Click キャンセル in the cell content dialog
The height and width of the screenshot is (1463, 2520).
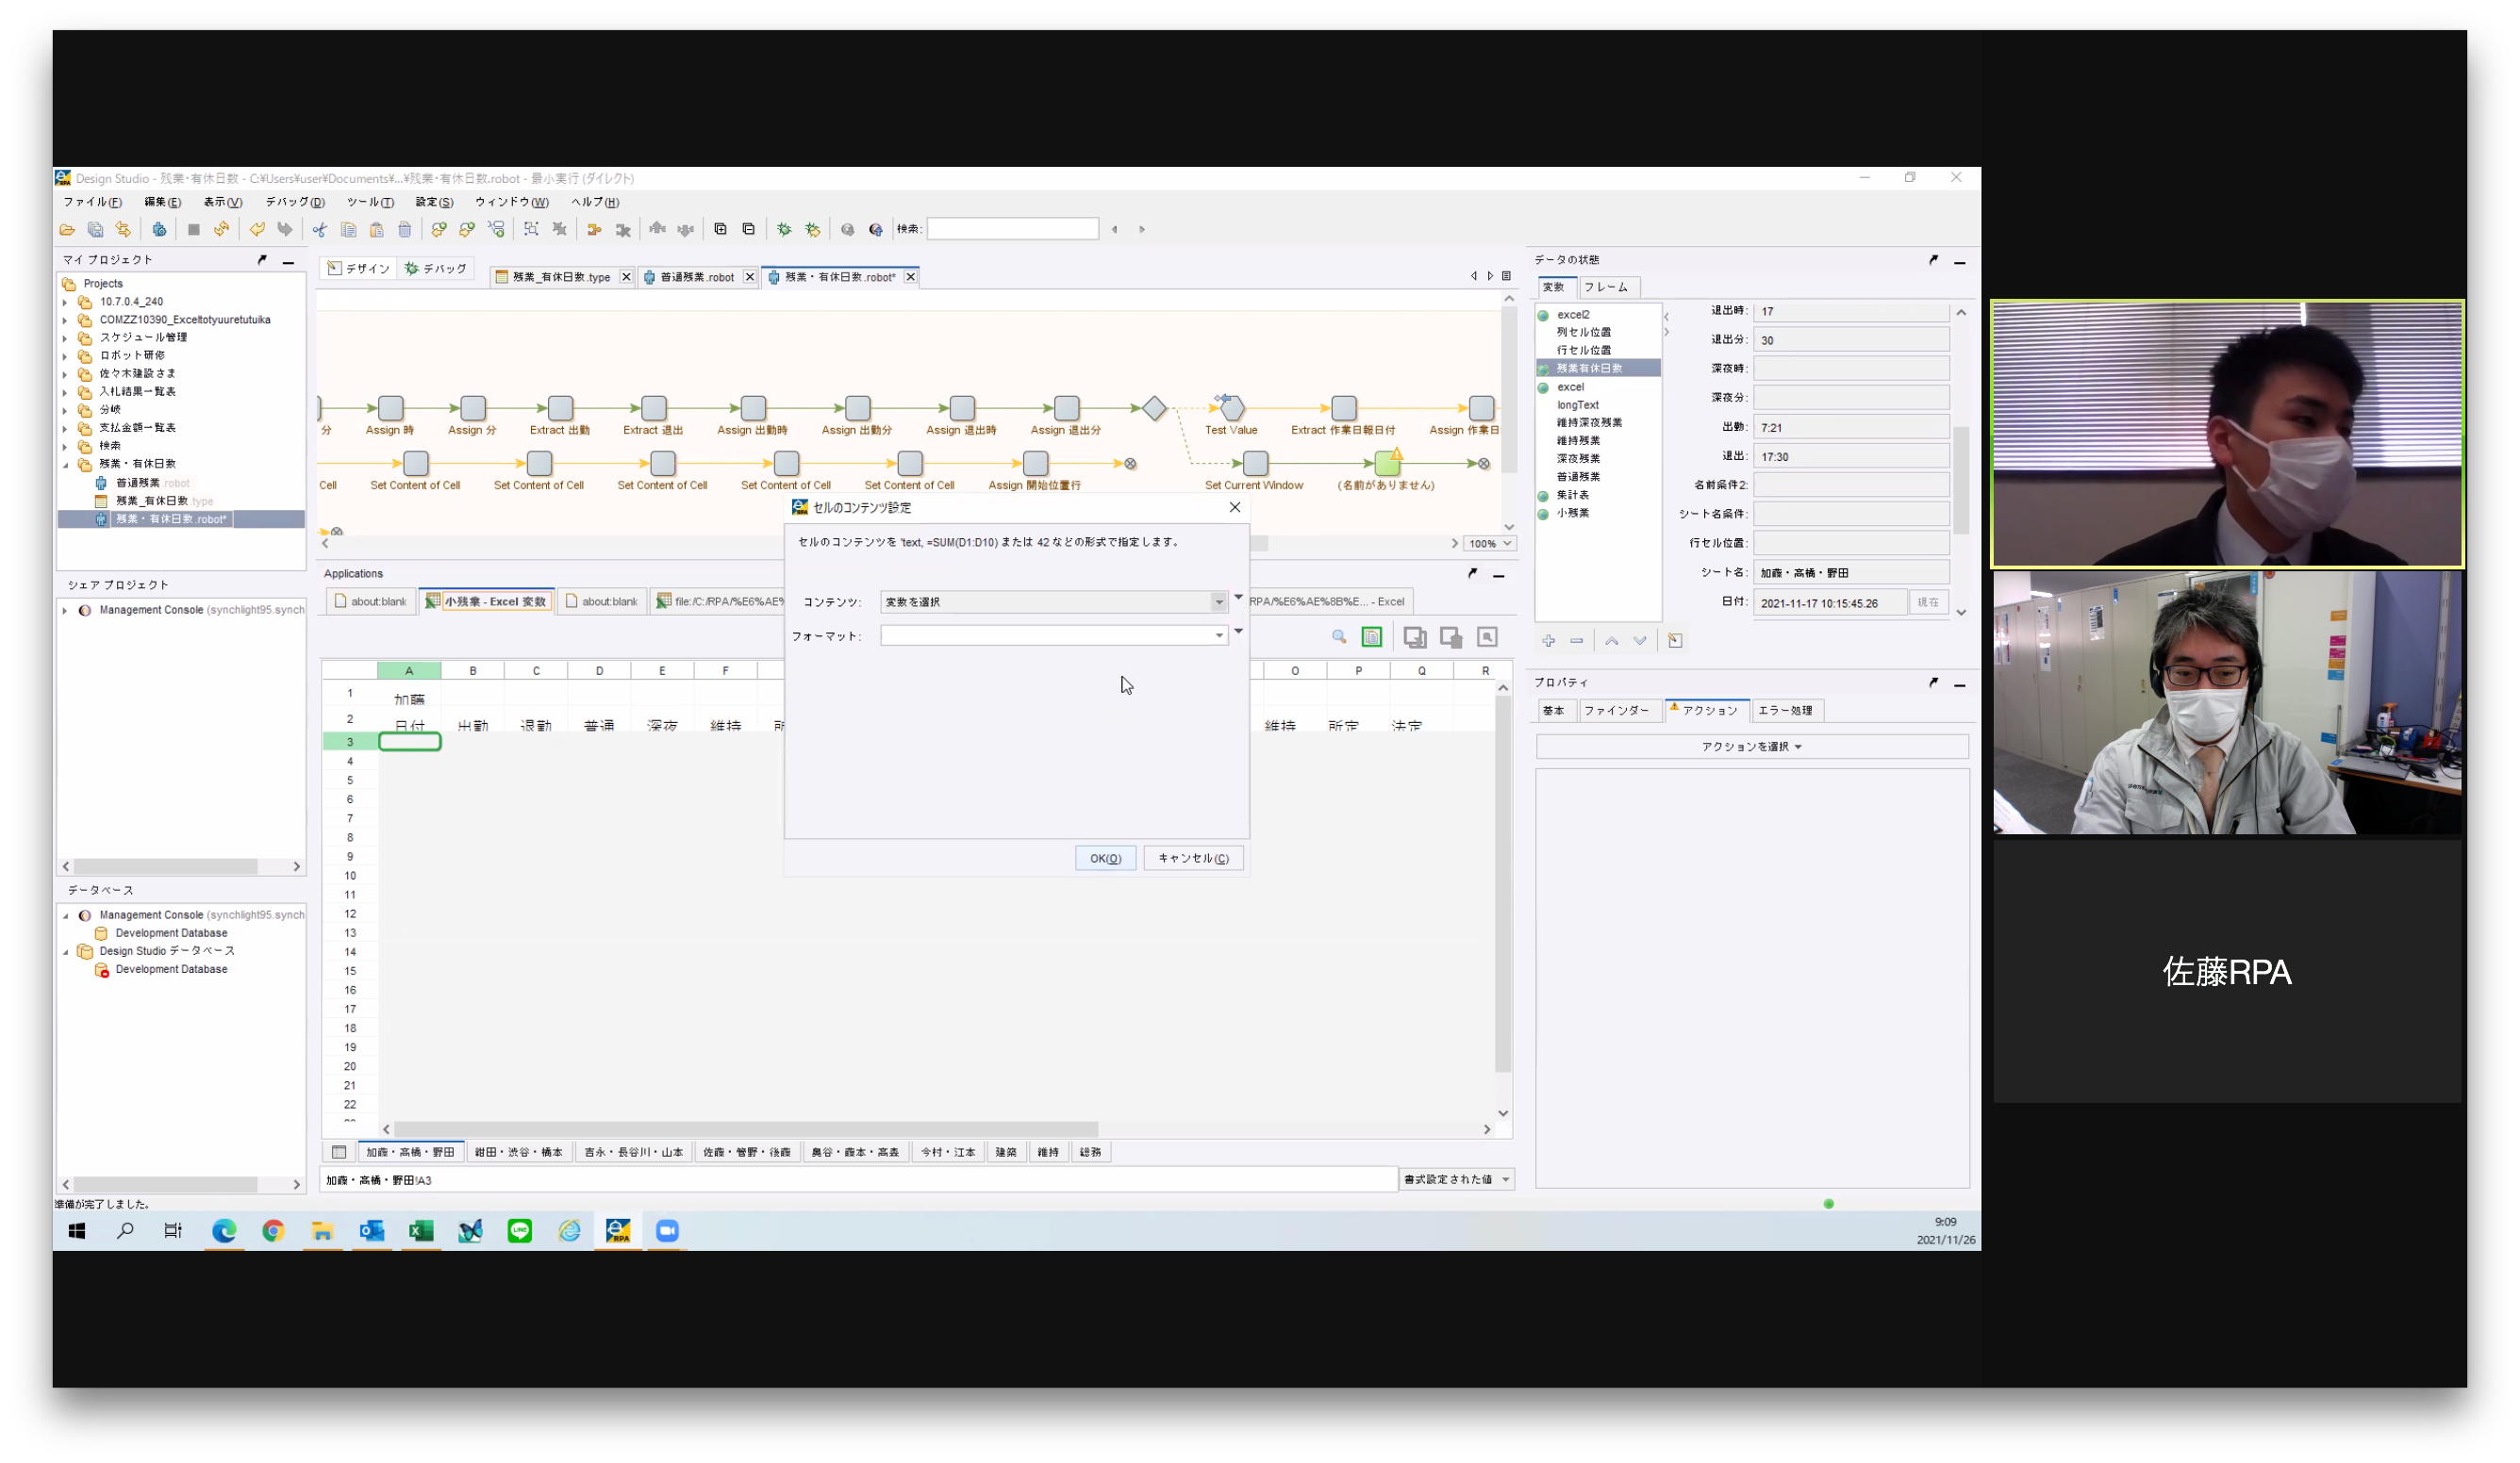(x=1194, y=859)
